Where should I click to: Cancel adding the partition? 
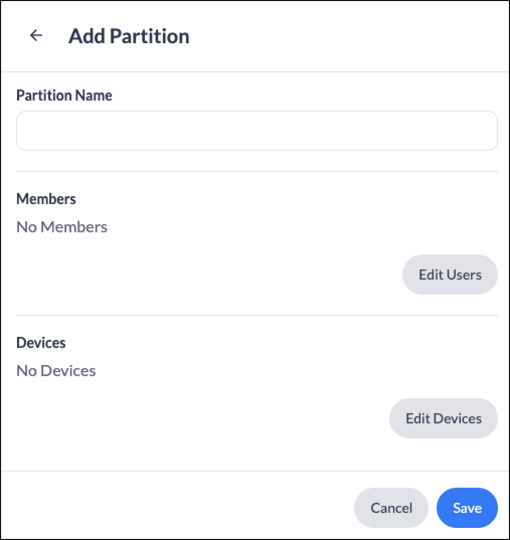tap(391, 508)
